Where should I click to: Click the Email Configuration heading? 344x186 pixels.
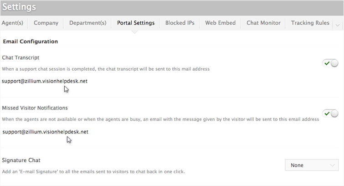[31, 41]
